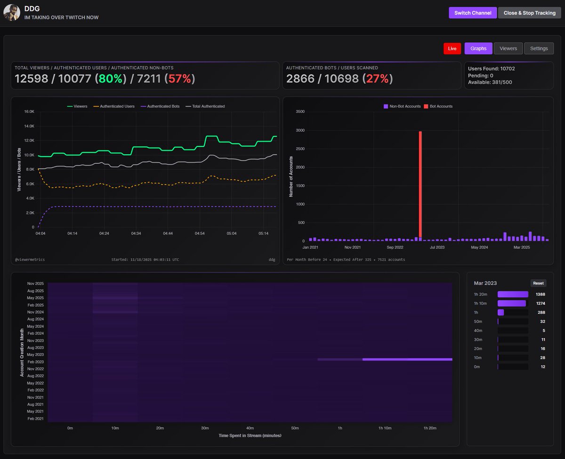This screenshot has width=565, height=459.
Task: Select the Graphs tab
Action: (x=478, y=48)
